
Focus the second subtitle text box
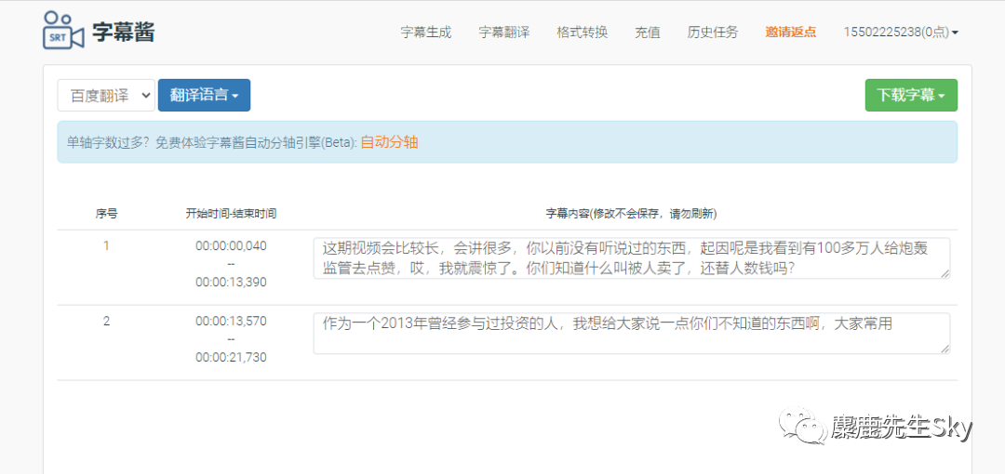631,333
